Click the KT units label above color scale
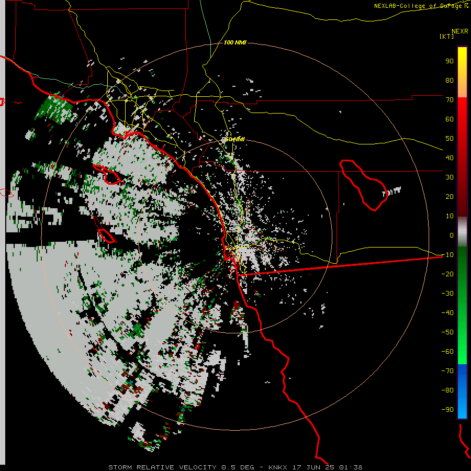Viewport: 471px width, 471px height. pos(446,36)
